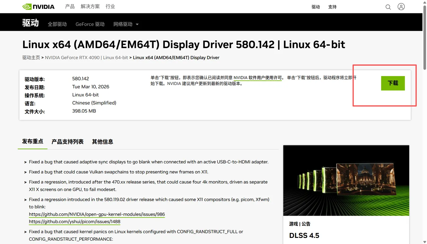Image resolution: width=427 pixels, height=244 pixels.
Task: Click the Vulkan swapchains bug note
Action: (x=118, y=172)
